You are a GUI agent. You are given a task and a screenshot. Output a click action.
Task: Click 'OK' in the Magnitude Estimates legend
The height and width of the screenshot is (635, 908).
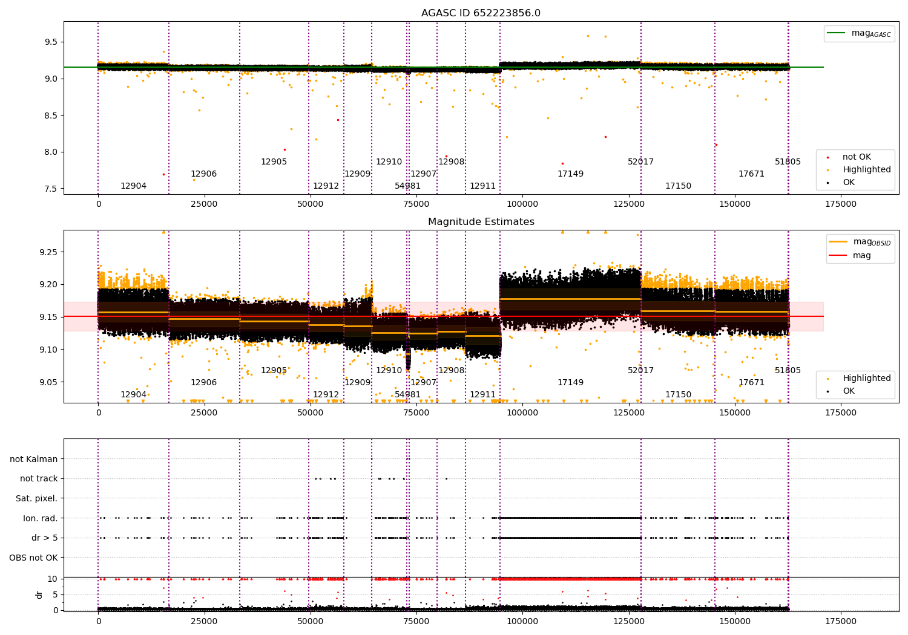849,391
